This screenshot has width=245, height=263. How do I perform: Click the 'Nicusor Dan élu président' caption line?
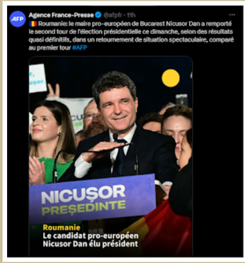(91, 244)
